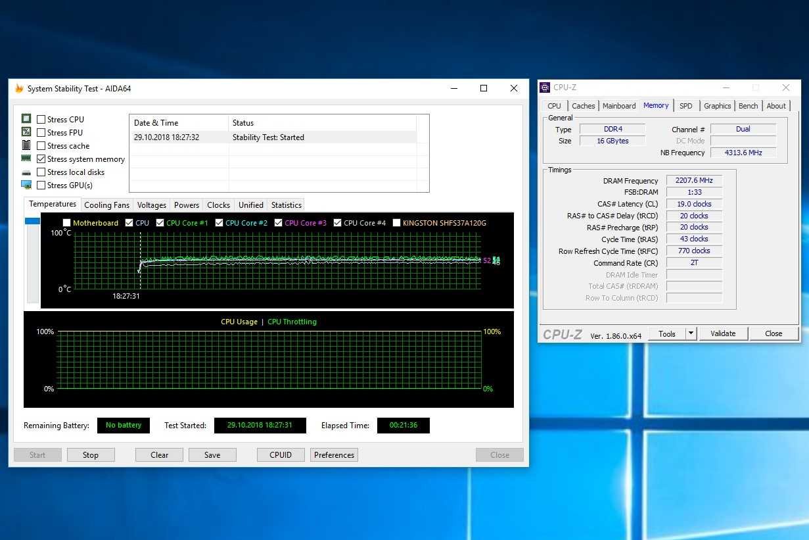Open the Tools dropdown arrow in CPU-Z
The height and width of the screenshot is (540, 809).
point(691,333)
